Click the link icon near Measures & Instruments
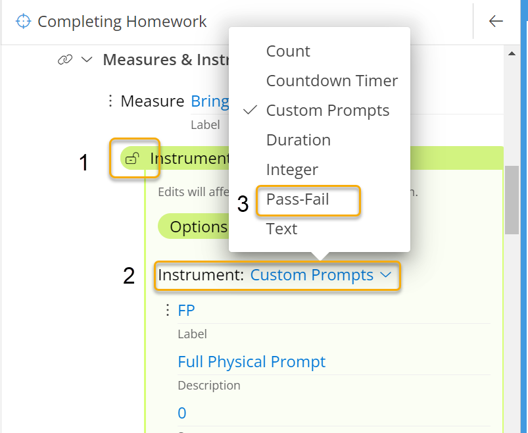528x433 pixels. pos(64,59)
